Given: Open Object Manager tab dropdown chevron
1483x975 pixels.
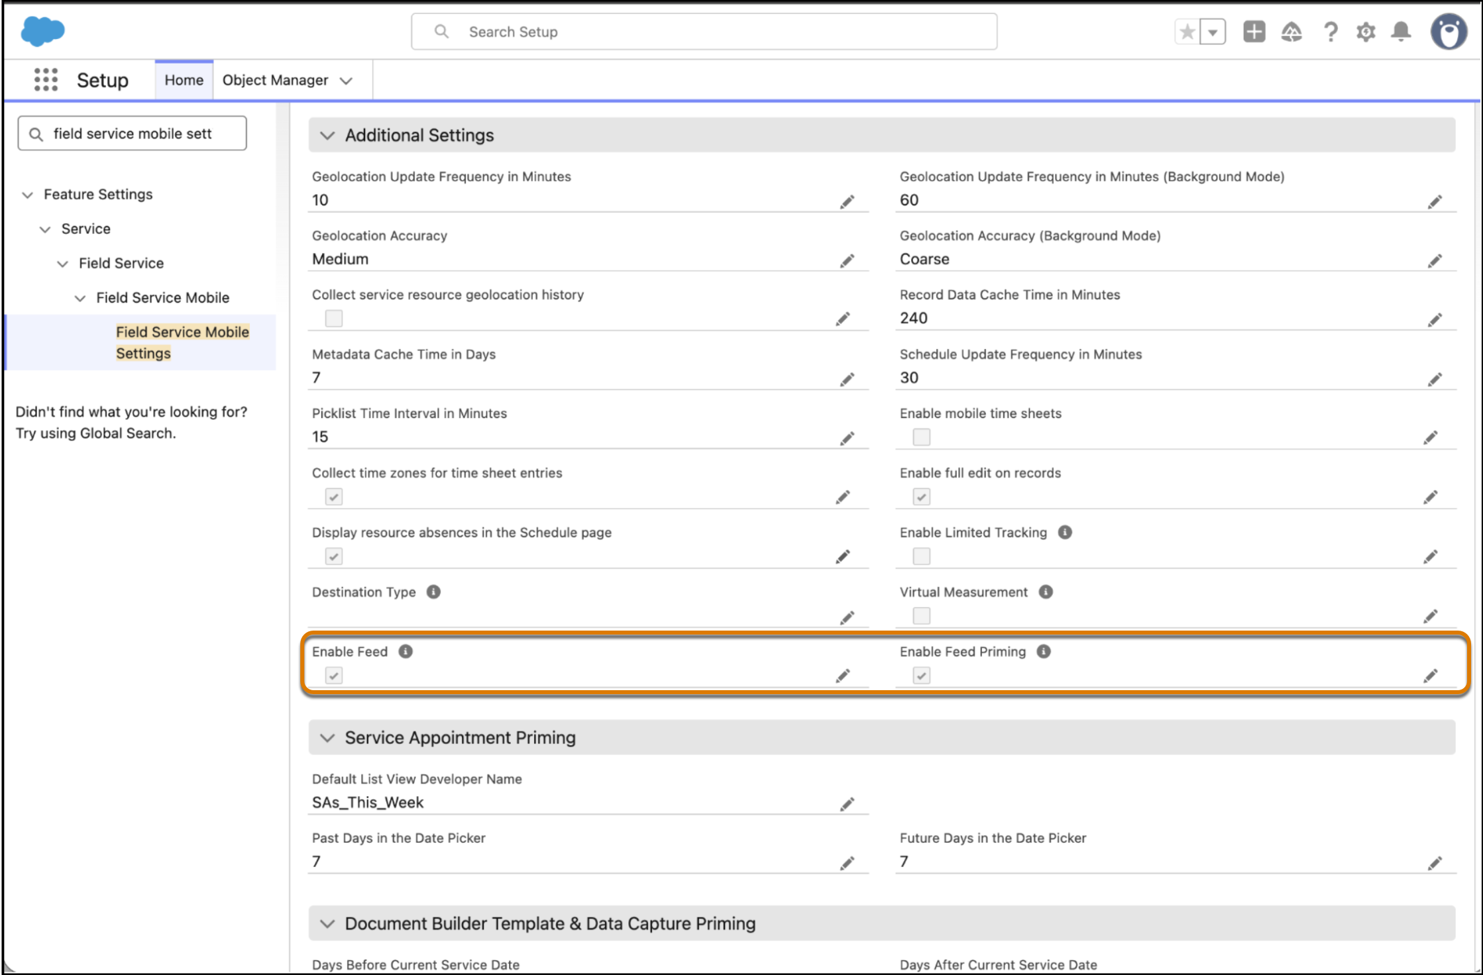Looking at the screenshot, I should point(346,81).
